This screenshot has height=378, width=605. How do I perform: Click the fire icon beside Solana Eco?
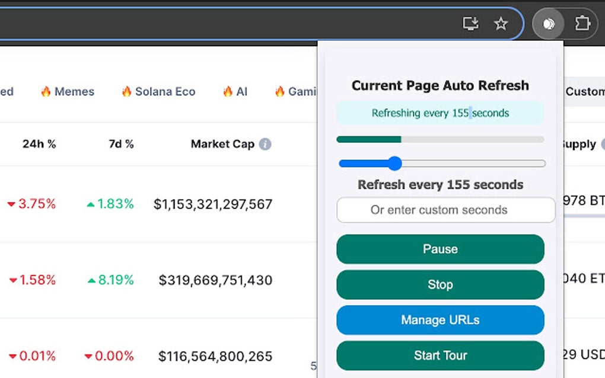(x=125, y=91)
